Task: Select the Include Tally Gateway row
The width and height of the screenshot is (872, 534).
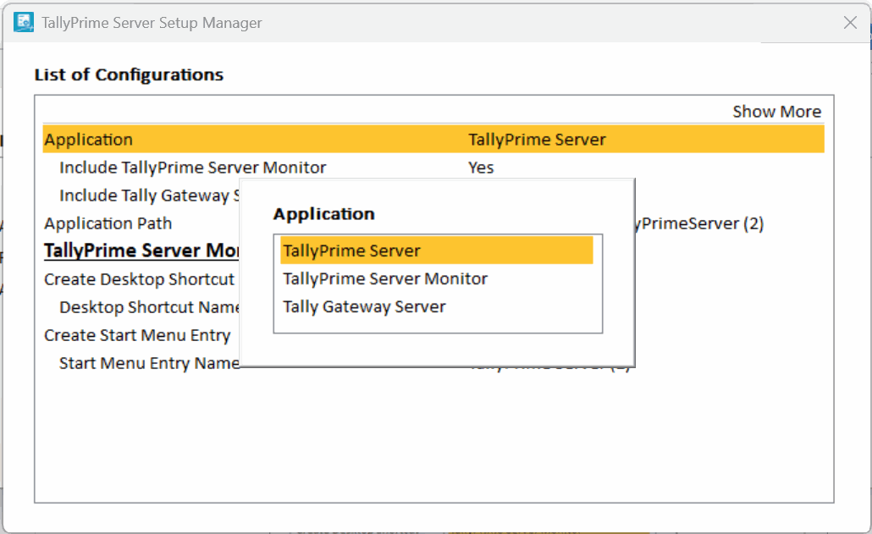Action: tap(144, 195)
